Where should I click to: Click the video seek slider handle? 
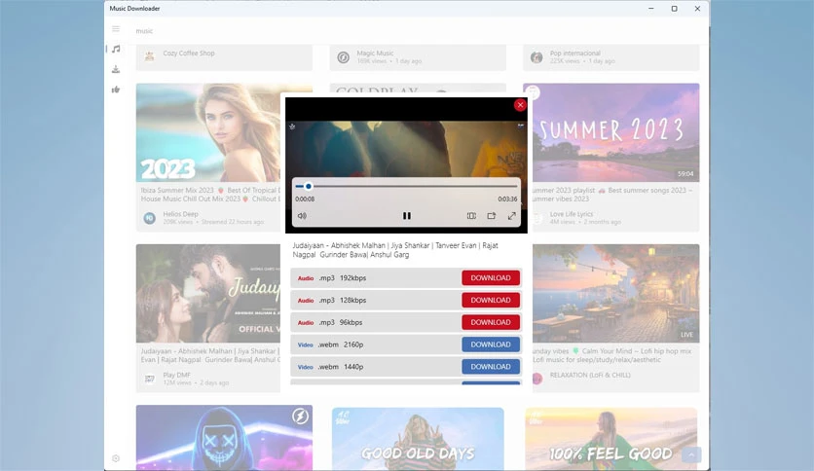pyautogui.click(x=309, y=186)
